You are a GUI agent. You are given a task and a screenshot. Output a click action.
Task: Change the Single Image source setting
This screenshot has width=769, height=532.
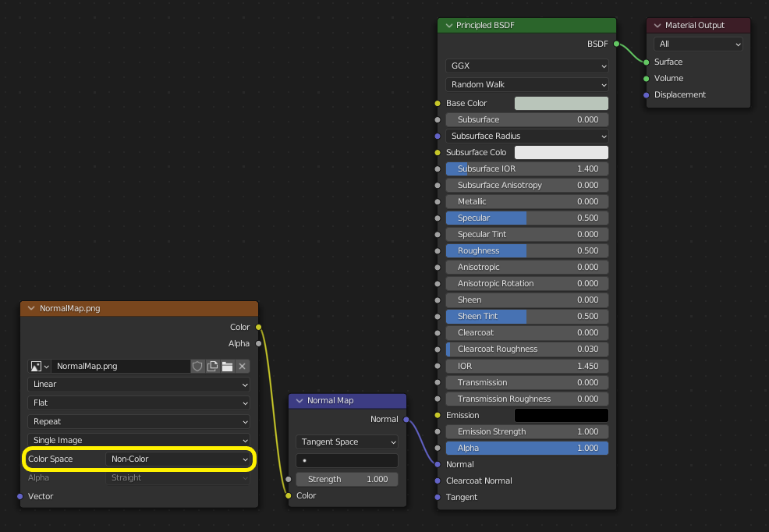tap(139, 440)
